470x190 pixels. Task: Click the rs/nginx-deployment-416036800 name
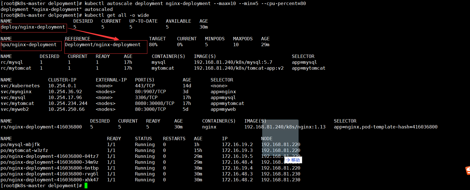pyautogui.click(x=41, y=127)
